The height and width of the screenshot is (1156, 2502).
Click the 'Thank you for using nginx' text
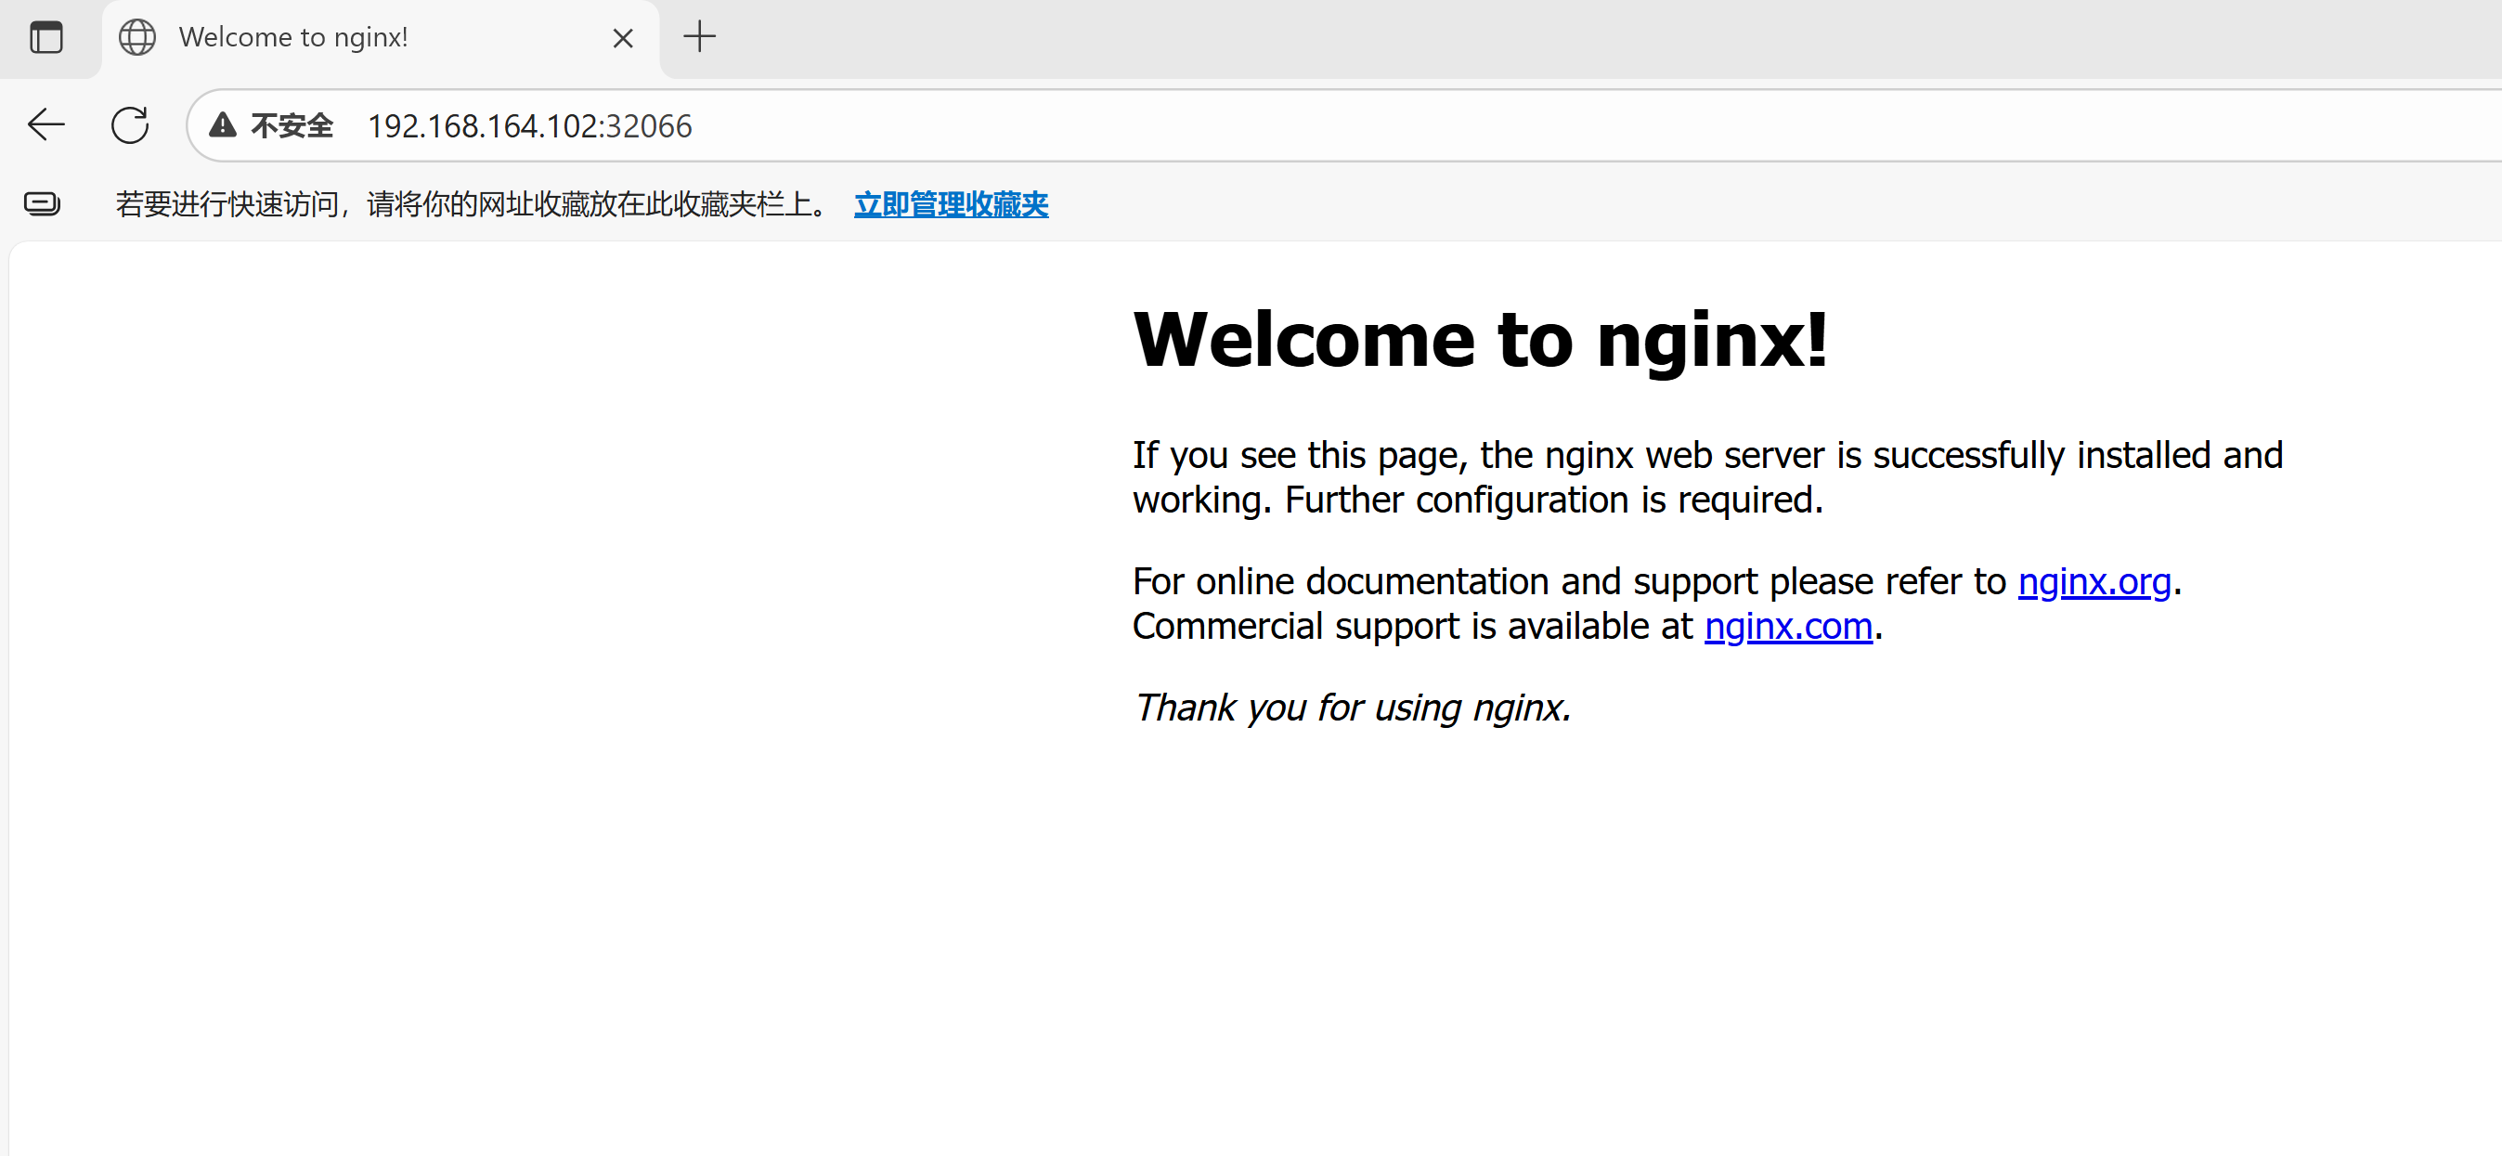point(1351,708)
